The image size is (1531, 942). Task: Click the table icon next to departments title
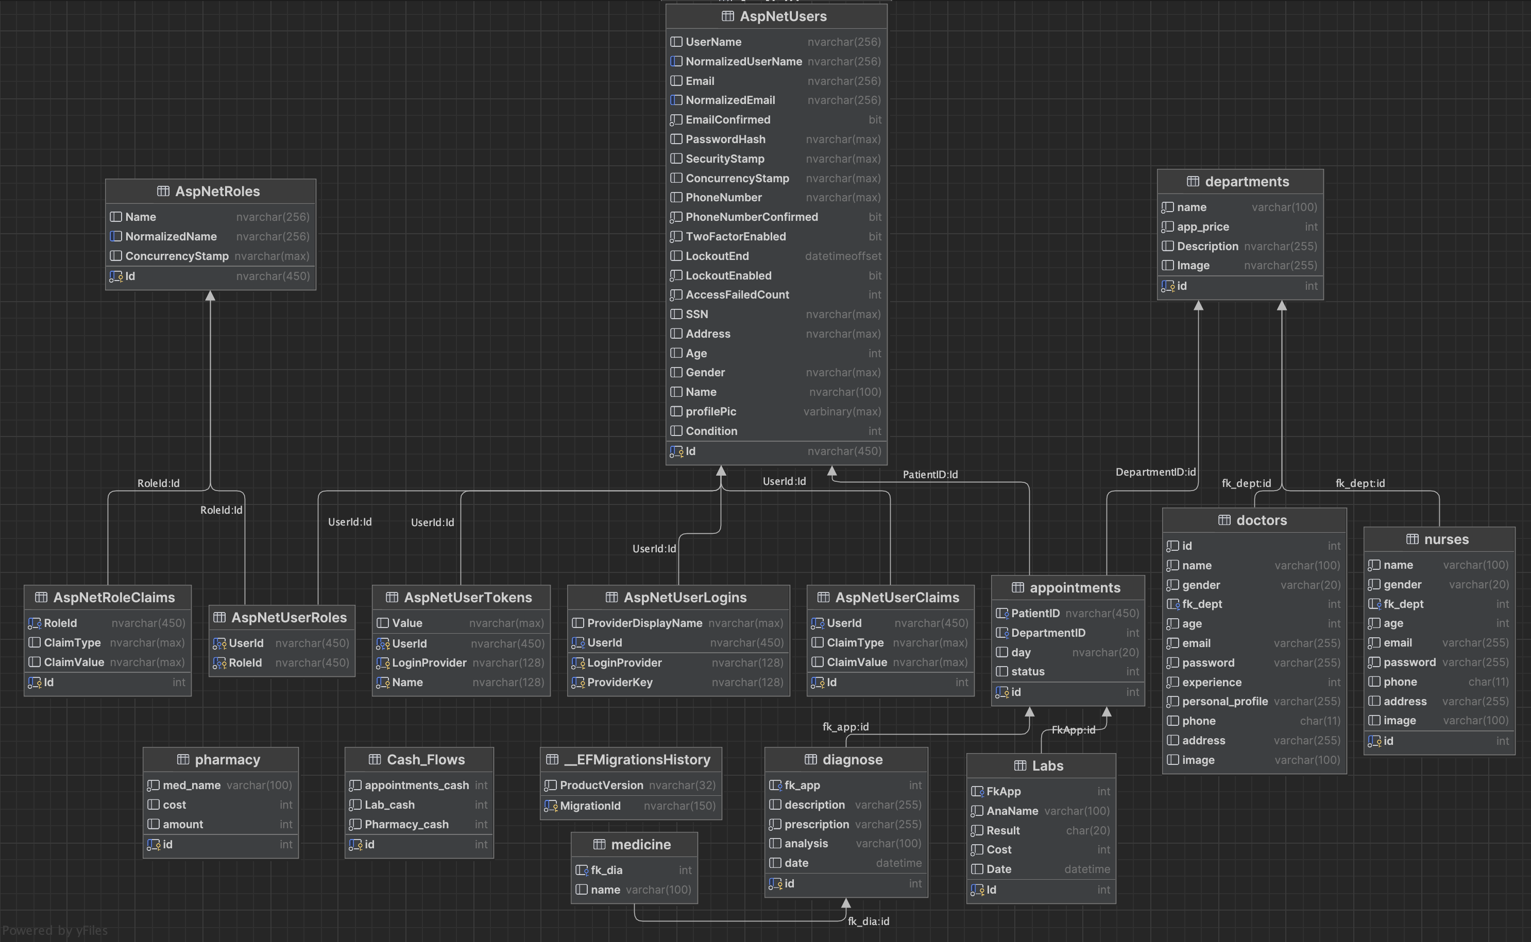tap(1193, 181)
